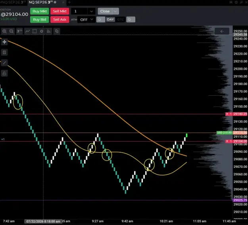The width and height of the screenshot is (248, 225).
Task: Expand the Close button dropdown arrow
Action: [x=115, y=11]
